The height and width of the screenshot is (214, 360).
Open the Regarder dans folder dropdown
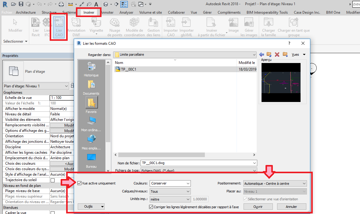(185, 54)
